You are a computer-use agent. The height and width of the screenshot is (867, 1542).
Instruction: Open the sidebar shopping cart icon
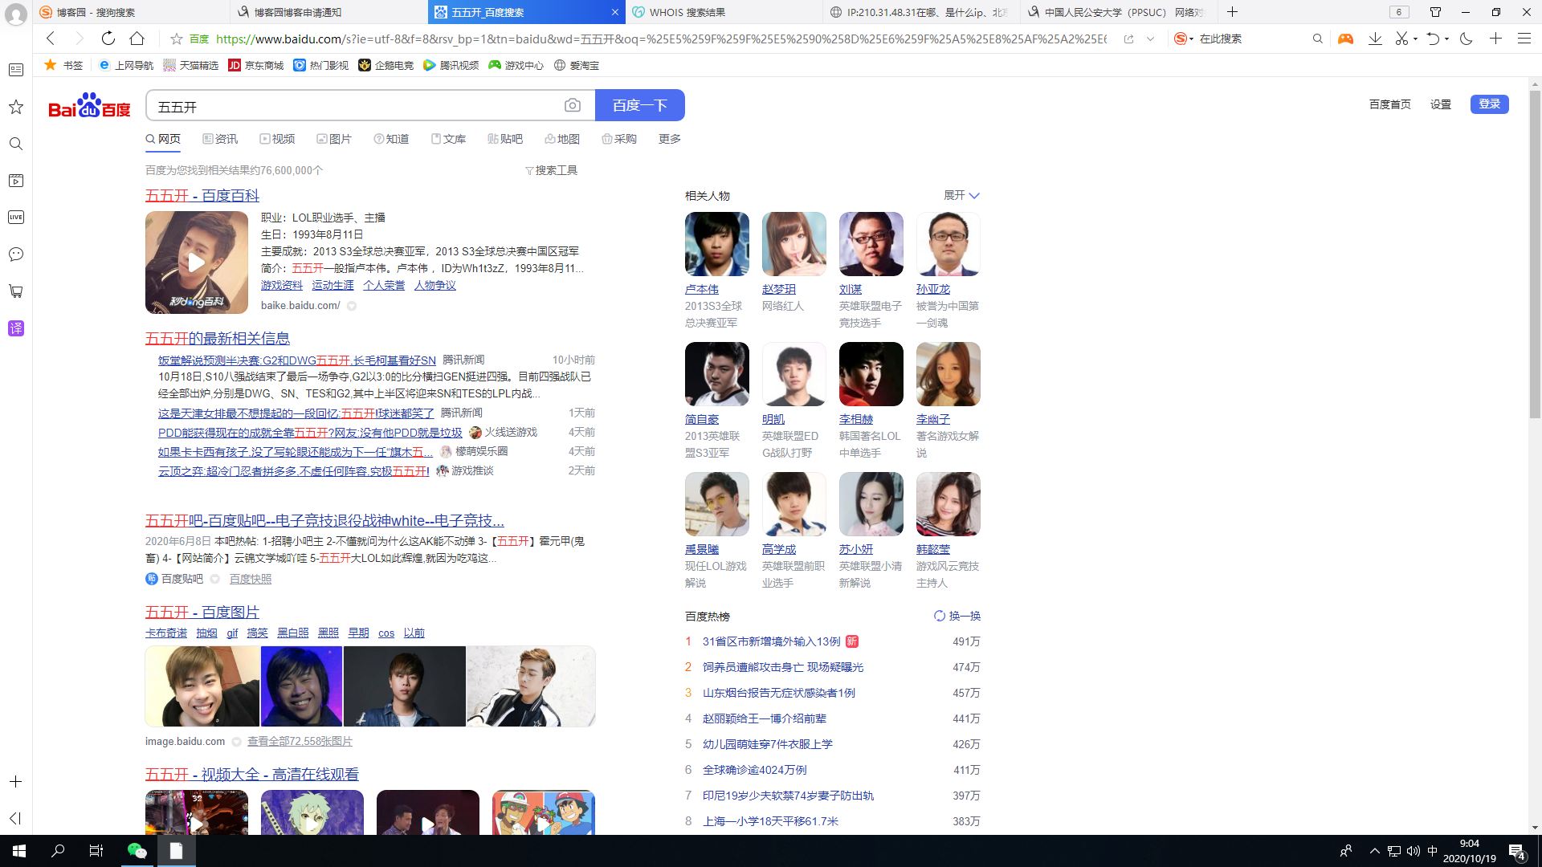[16, 291]
